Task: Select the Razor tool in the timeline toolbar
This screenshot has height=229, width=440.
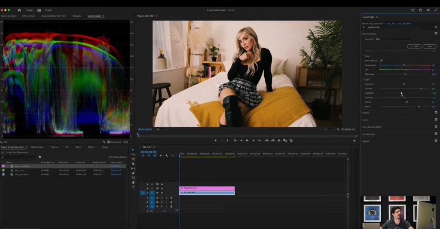Action: point(133,164)
